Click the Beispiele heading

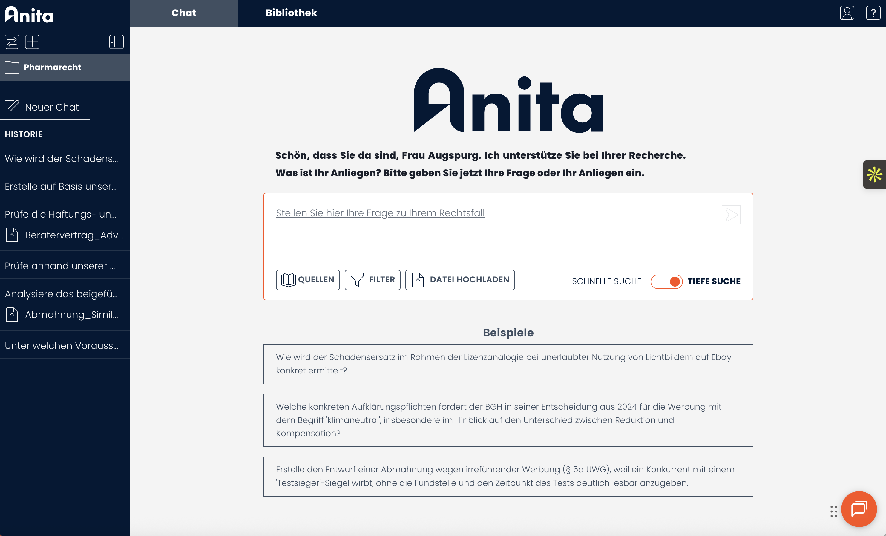(508, 333)
